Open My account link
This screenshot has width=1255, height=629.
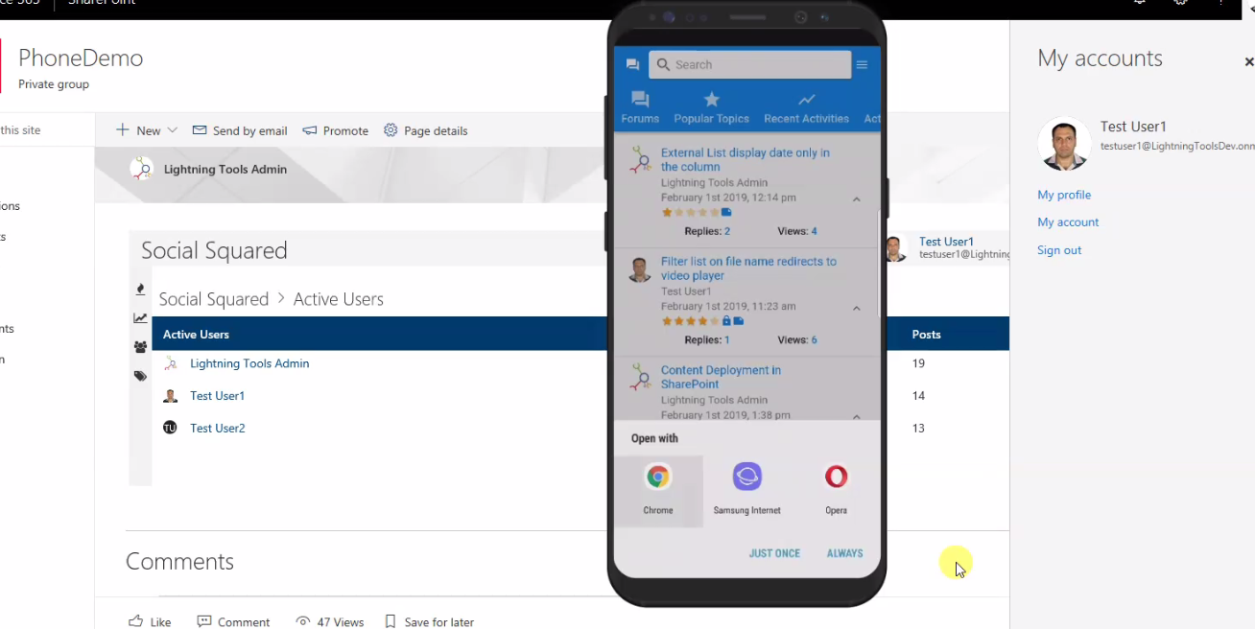coord(1068,222)
